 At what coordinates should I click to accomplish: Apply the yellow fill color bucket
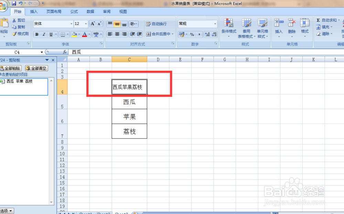(74, 34)
